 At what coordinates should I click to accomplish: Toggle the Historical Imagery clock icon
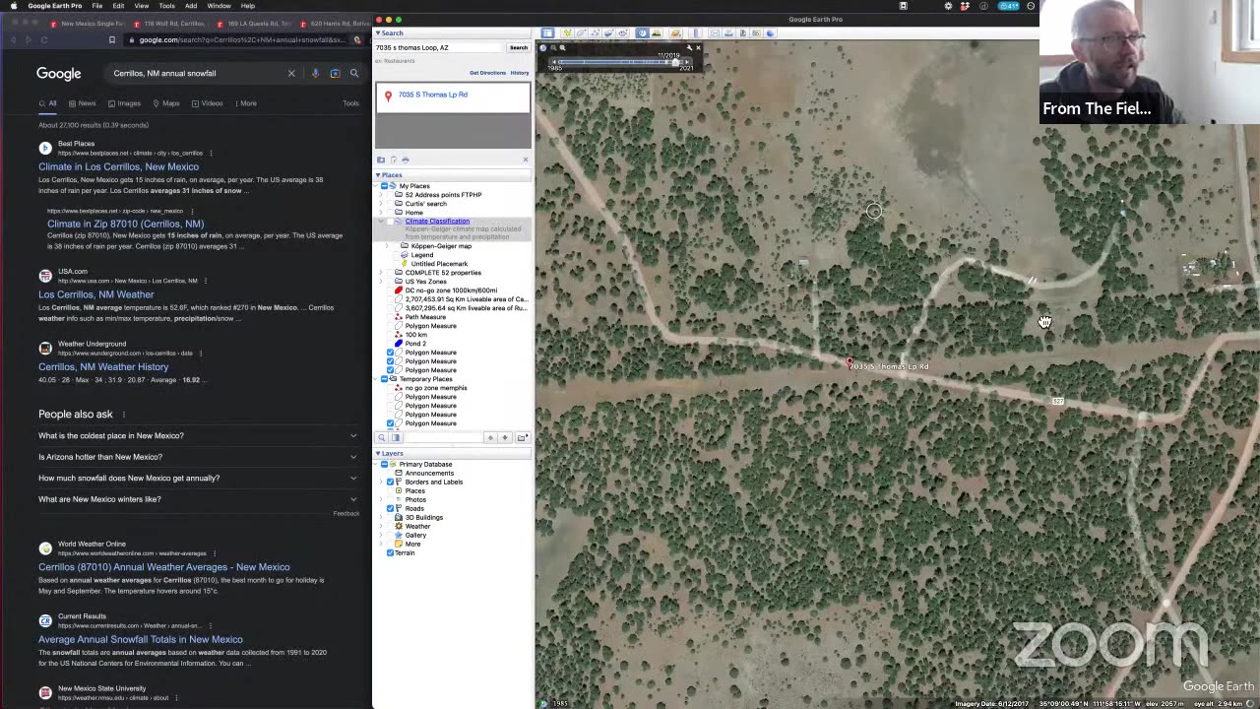[x=643, y=33]
